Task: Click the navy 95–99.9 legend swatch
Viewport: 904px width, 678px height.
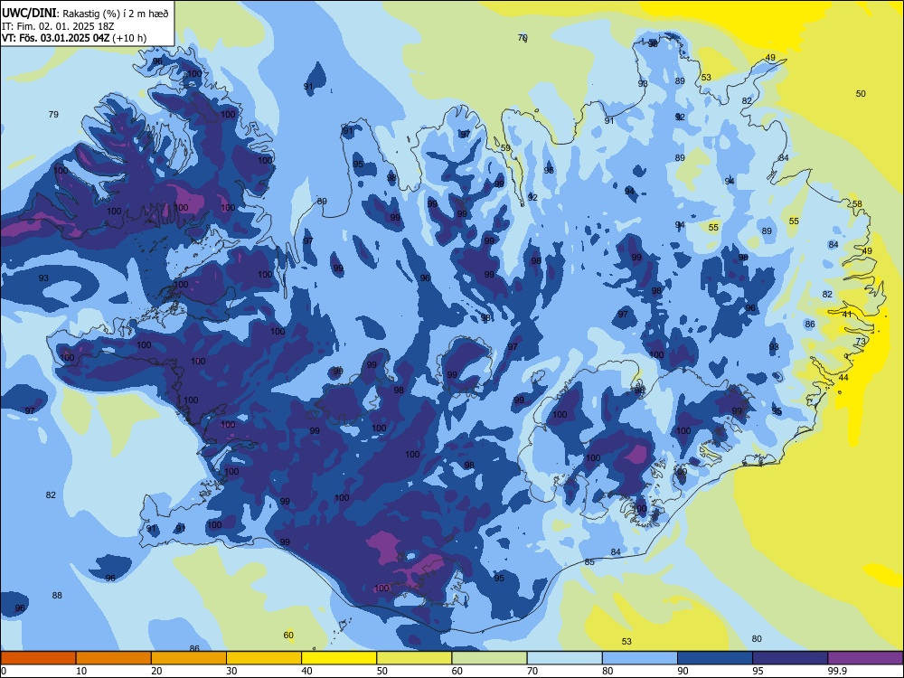Action: [x=790, y=658]
